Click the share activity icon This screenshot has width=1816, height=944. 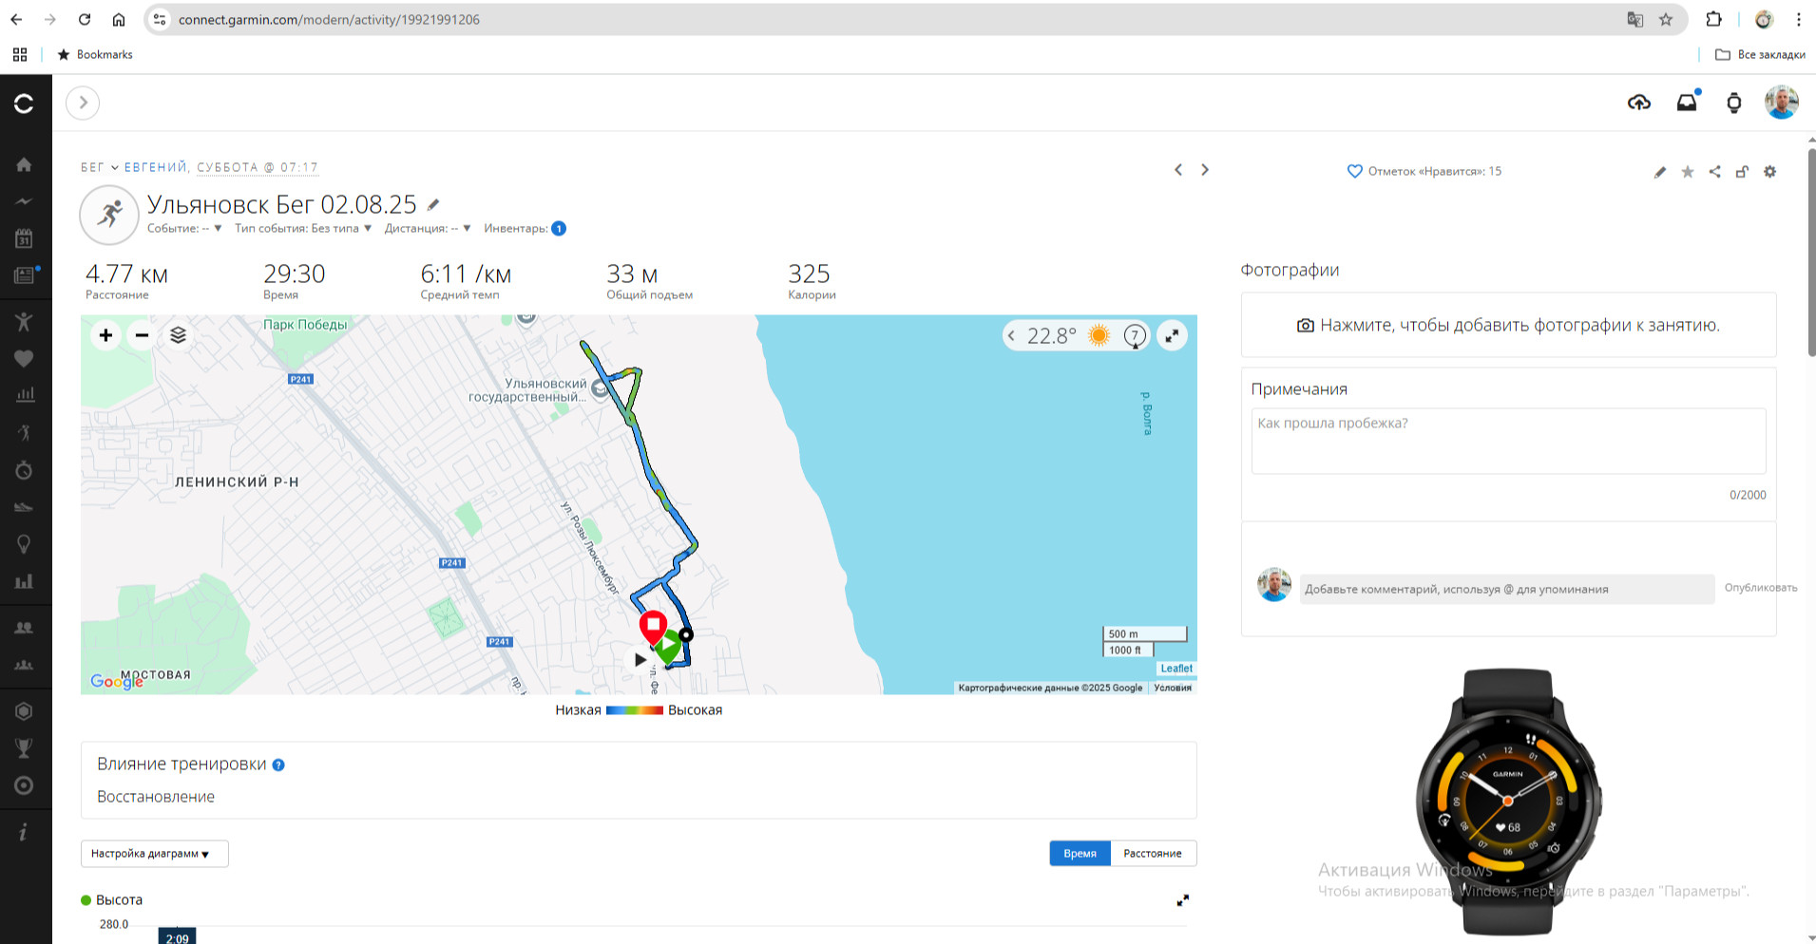[x=1715, y=172]
